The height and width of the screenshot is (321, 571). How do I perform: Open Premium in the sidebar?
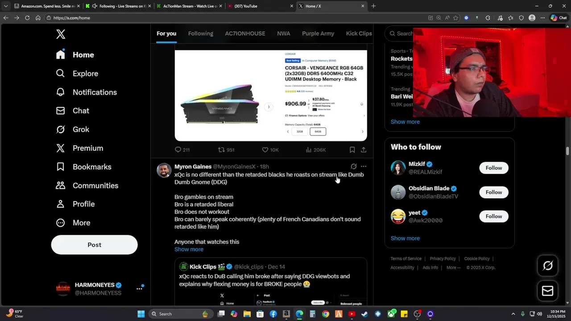tap(79, 148)
